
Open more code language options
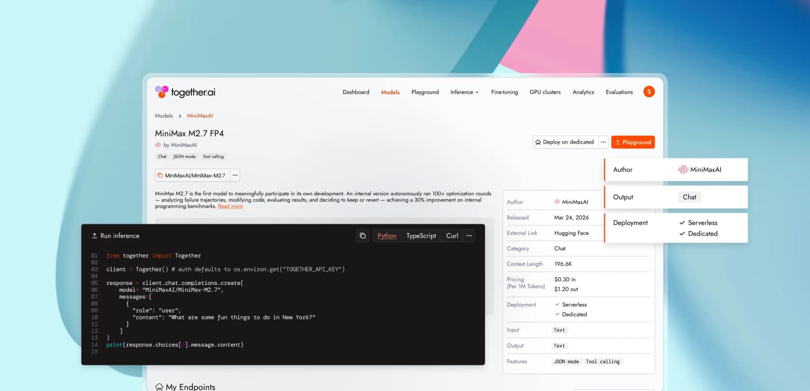coord(469,235)
